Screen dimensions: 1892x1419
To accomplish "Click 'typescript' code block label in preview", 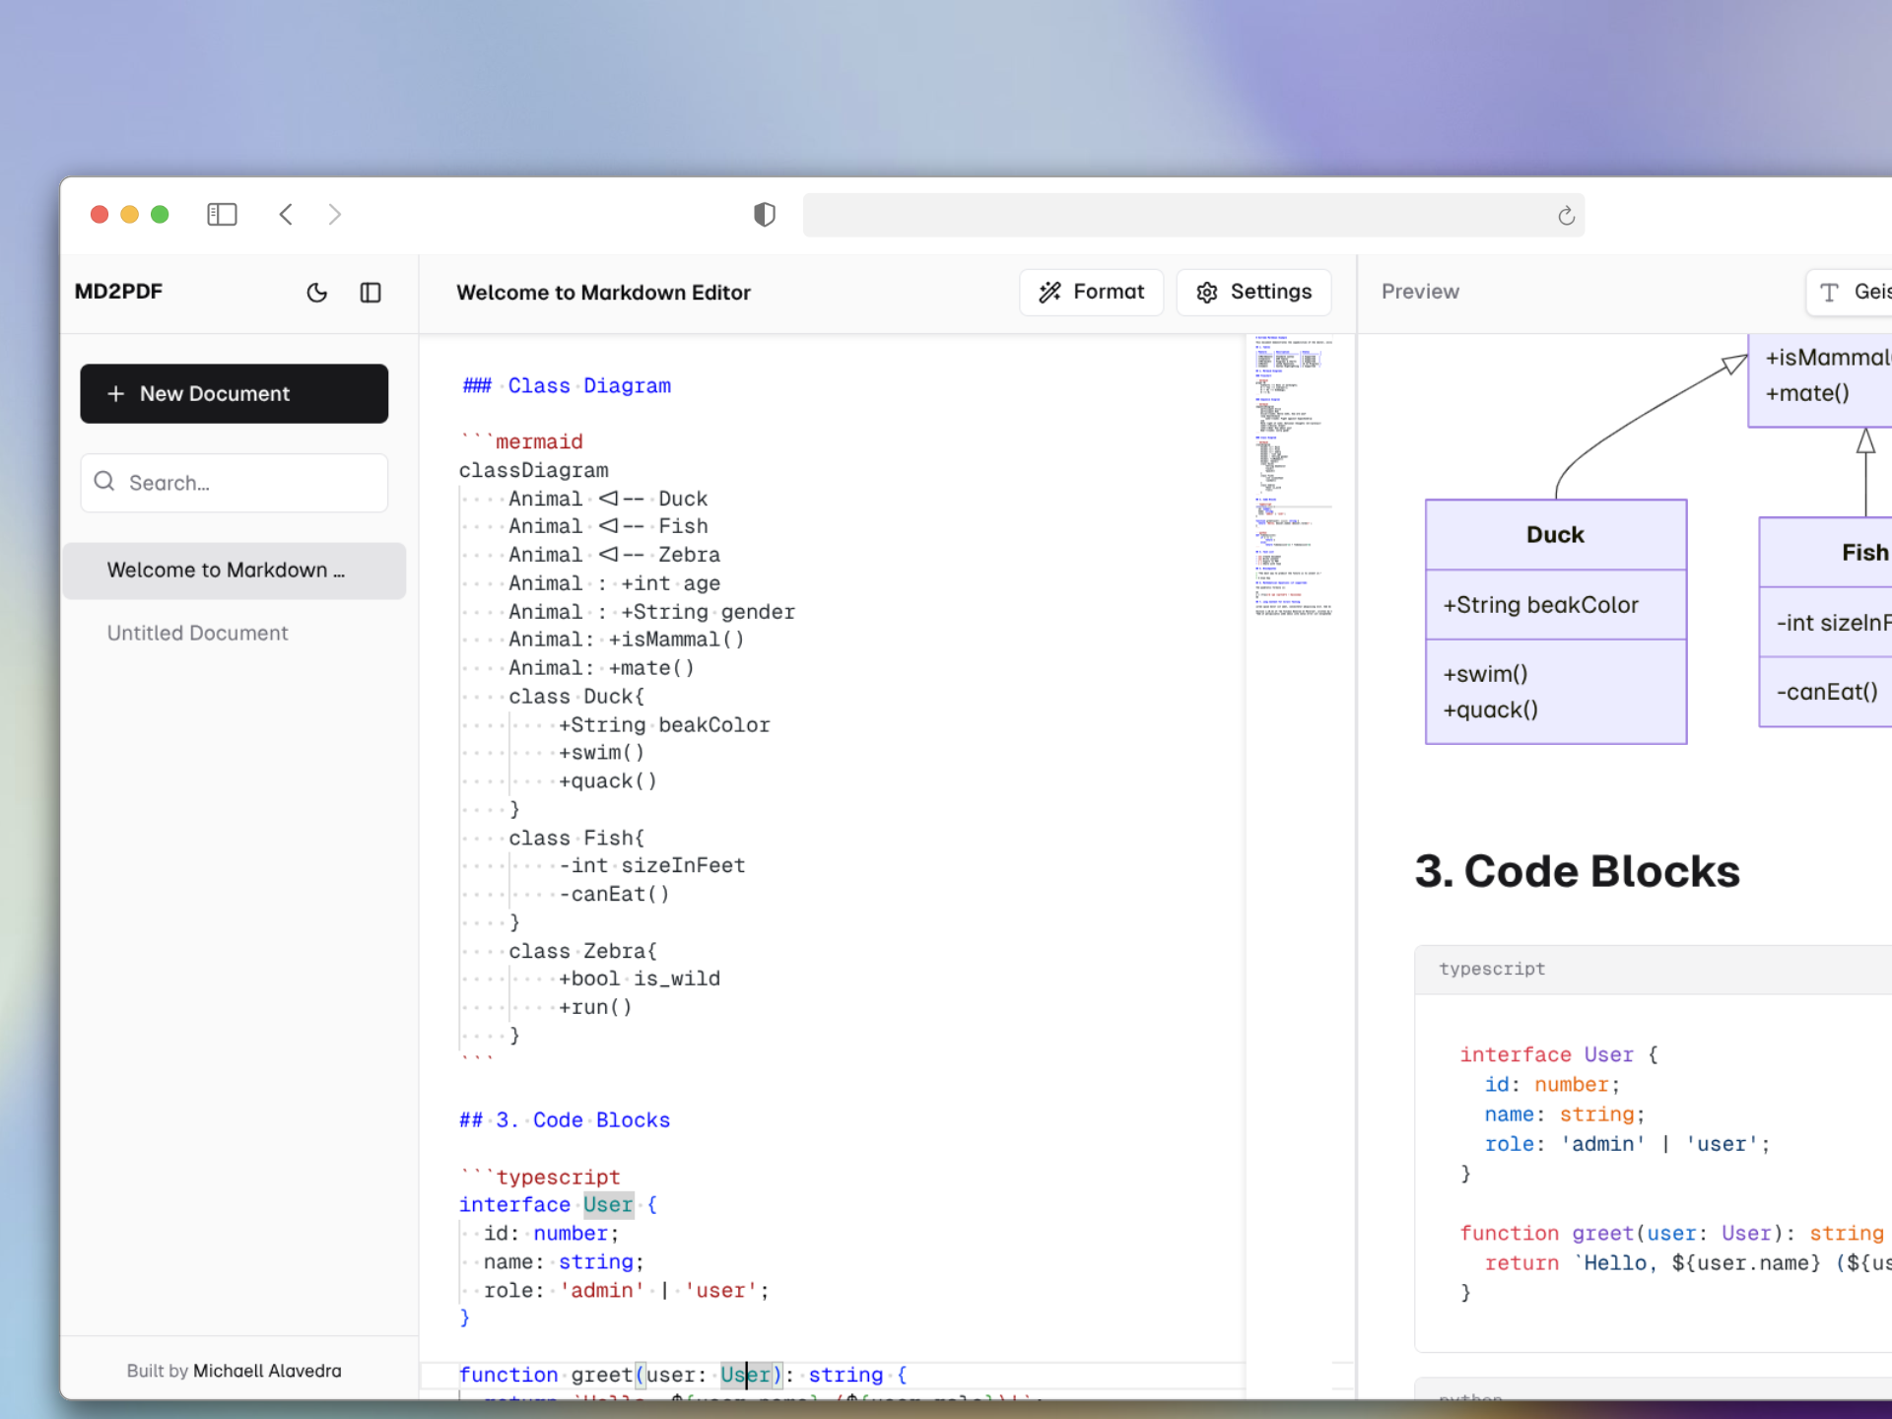I will click(1492, 969).
